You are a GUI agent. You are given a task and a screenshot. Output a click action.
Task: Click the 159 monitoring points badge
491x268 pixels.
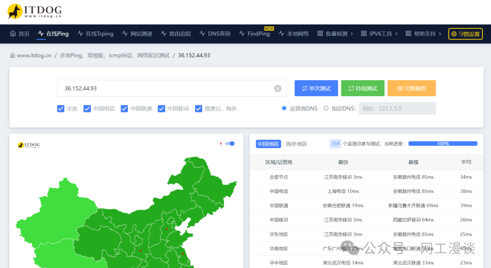pyautogui.click(x=336, y=144)
